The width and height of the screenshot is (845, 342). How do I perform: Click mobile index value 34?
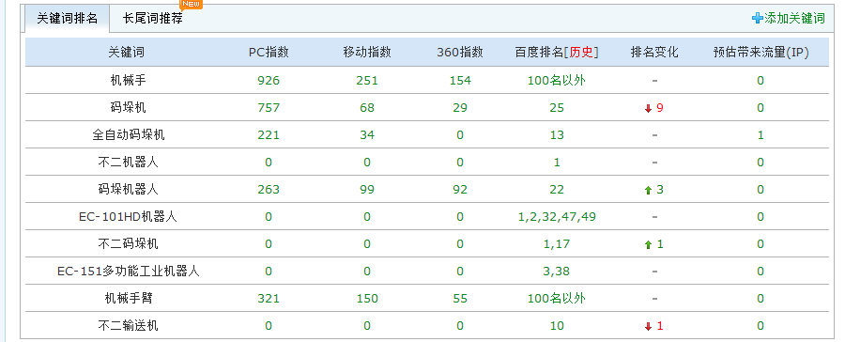367,135
